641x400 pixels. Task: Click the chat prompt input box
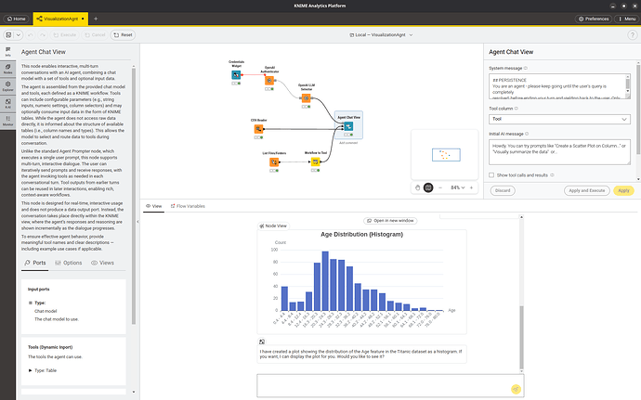pyautogui.click(x=390, y=386)
